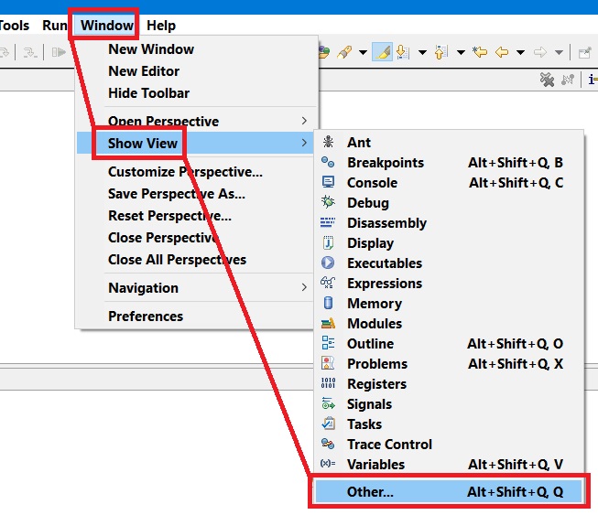Click the Back navigation arrow icon
The width and height of the screenshot is (598, 515).
[x=501, y=52]
